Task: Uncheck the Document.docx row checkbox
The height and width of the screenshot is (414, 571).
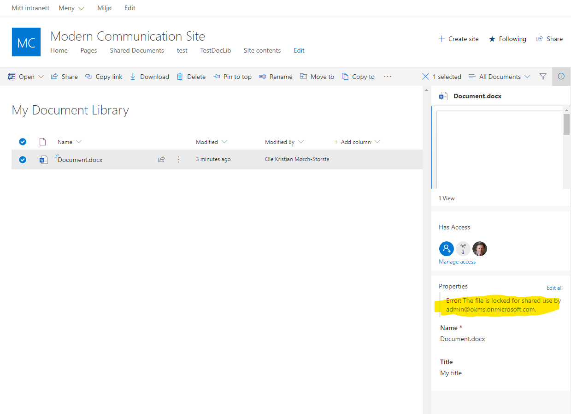Action: (23, 160)
